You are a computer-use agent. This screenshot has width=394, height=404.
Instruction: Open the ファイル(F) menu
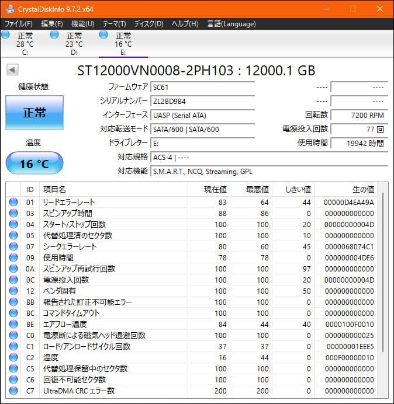pos(18,24)
